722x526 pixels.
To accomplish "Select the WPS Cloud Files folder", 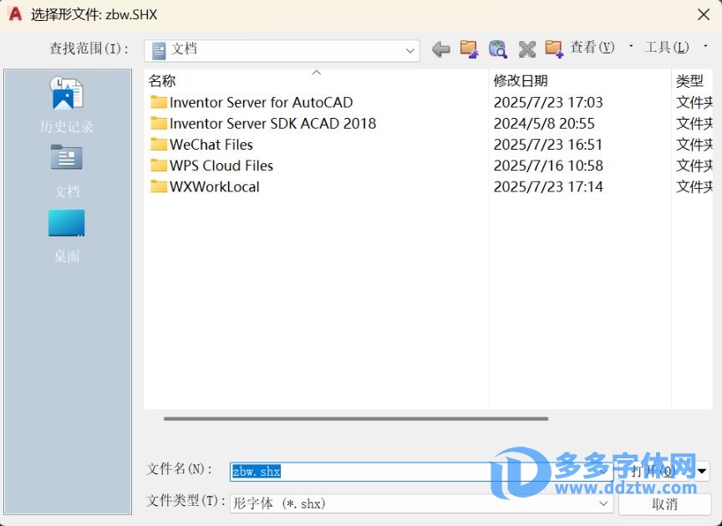I will coord(221,166).
